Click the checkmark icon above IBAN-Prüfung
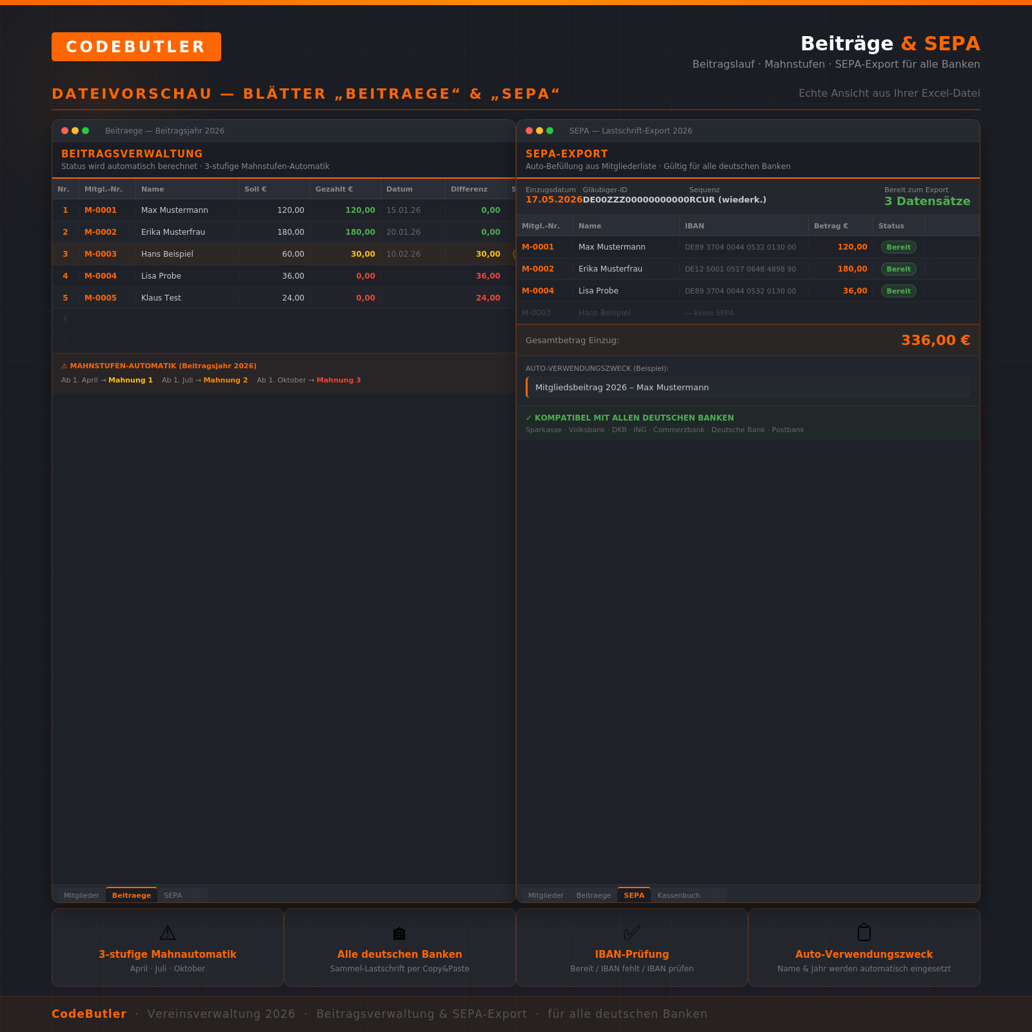 [x=632, y=933]
